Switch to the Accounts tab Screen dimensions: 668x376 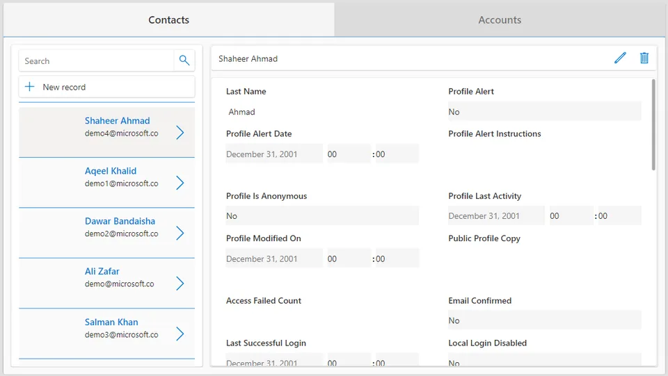pos(500,19)
